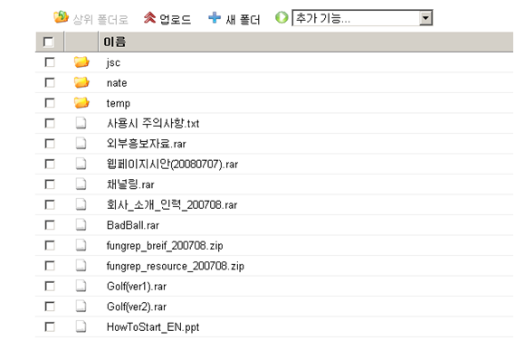
Task: Click the upload red arrow icon
Action: coord(149,18)
